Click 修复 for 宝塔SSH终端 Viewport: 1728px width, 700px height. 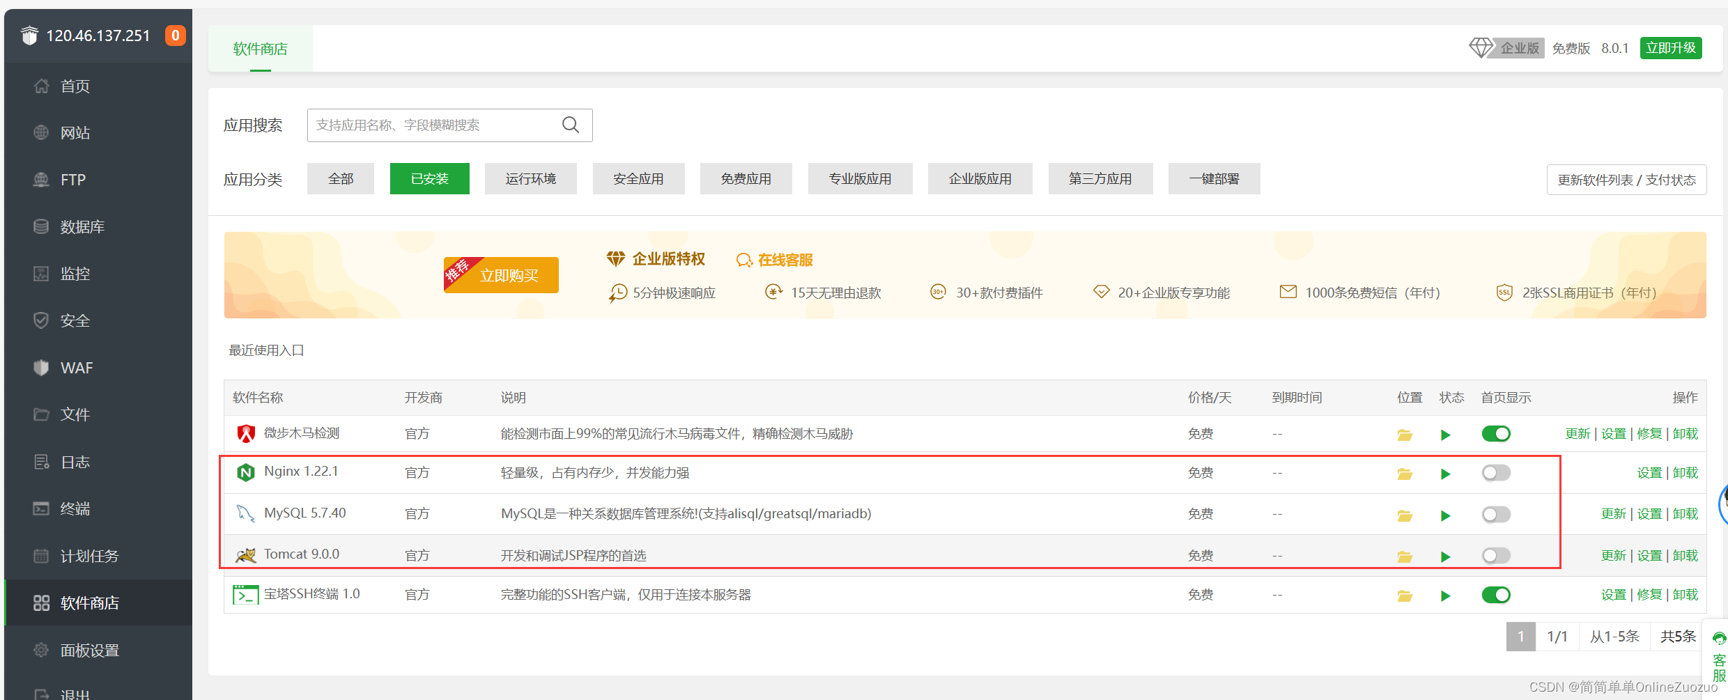(x=1649, y=595)
